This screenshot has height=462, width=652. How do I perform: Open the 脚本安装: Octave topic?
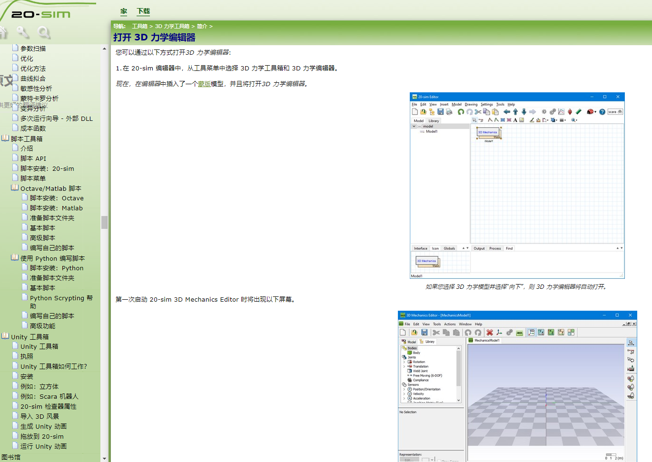[57, 198]
